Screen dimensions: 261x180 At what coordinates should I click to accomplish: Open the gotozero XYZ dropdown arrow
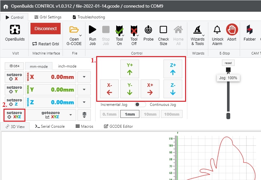click(70, 115)
